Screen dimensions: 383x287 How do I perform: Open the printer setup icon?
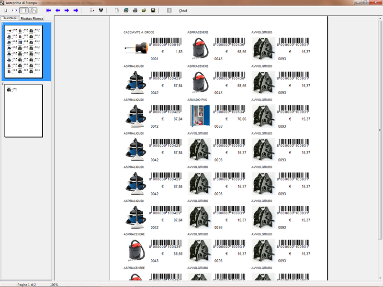pos(126,11)
